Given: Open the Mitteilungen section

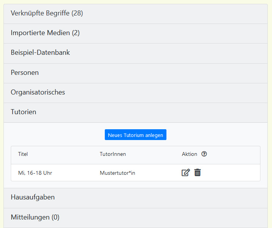Looking at the screenshot, I should [x=35, y=218].
